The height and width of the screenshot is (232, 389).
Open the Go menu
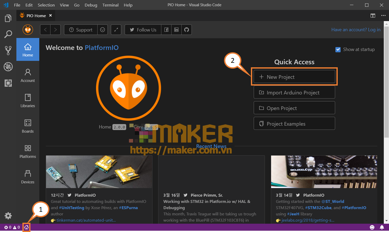[77, 5]
